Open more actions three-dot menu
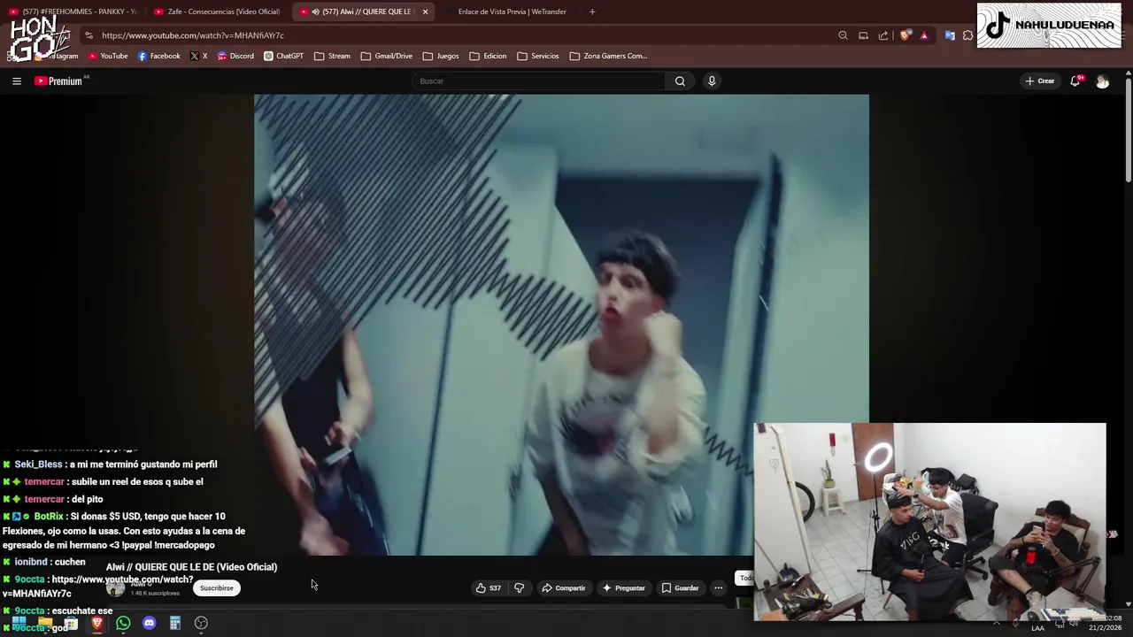This screenshot has width=1133, height=637. click(719, 587)
